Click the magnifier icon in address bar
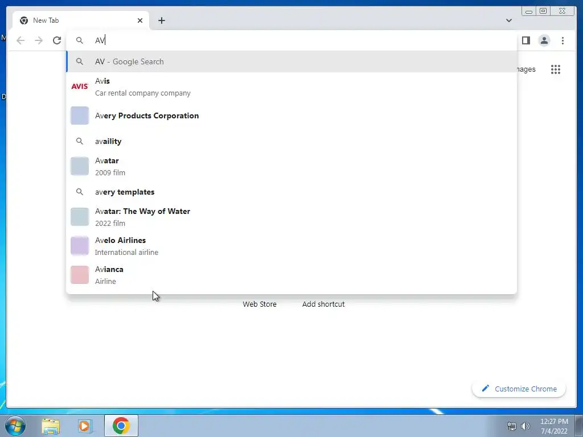The image size is (583, 437). coord(80,40)
